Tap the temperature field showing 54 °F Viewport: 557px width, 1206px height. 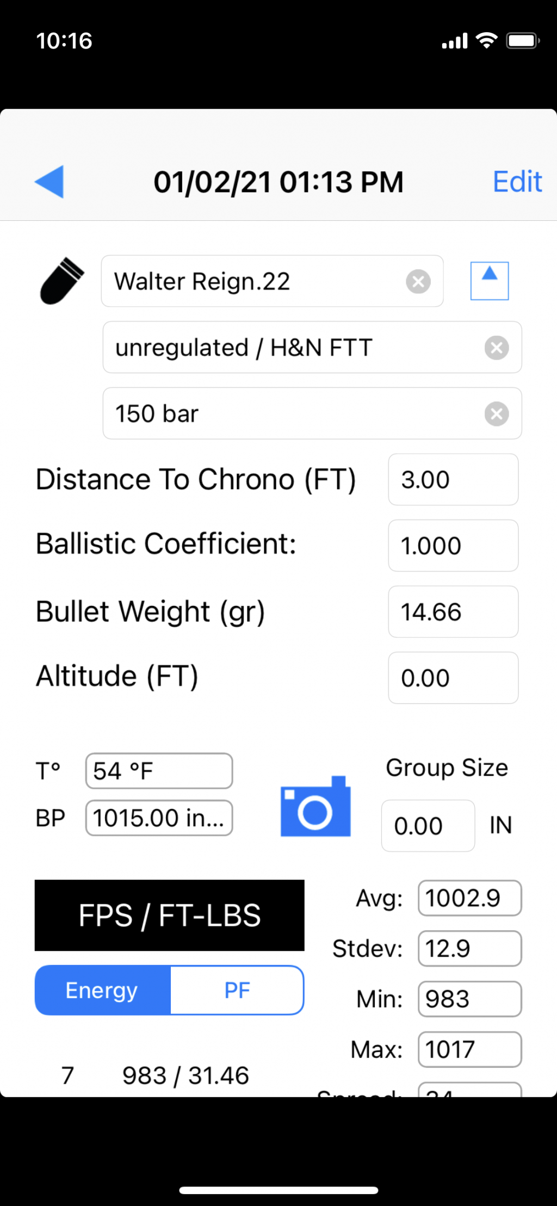coord(159,771)
